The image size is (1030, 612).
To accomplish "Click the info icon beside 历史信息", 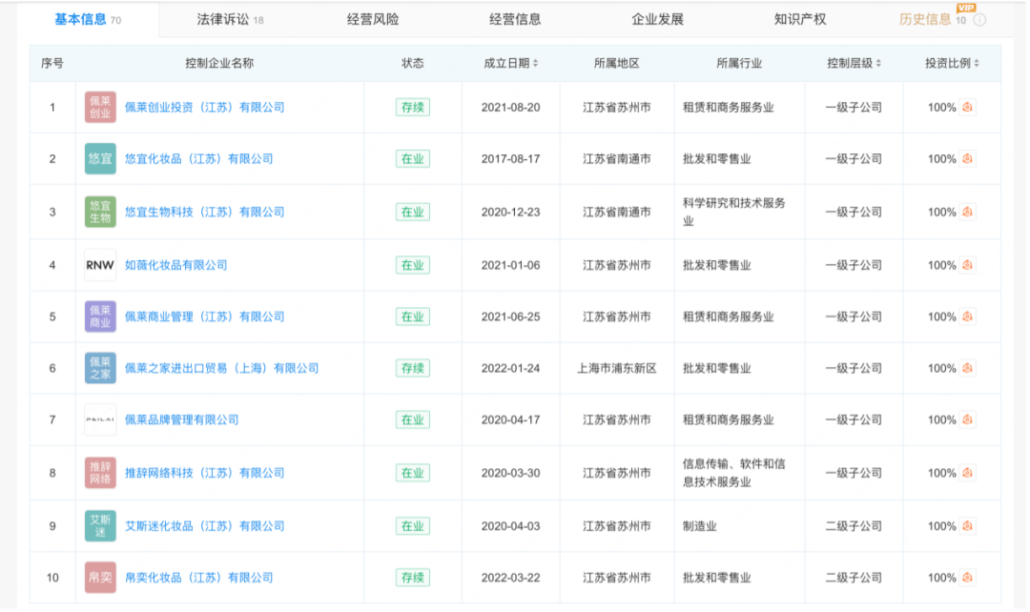I will tap(979, 20).
